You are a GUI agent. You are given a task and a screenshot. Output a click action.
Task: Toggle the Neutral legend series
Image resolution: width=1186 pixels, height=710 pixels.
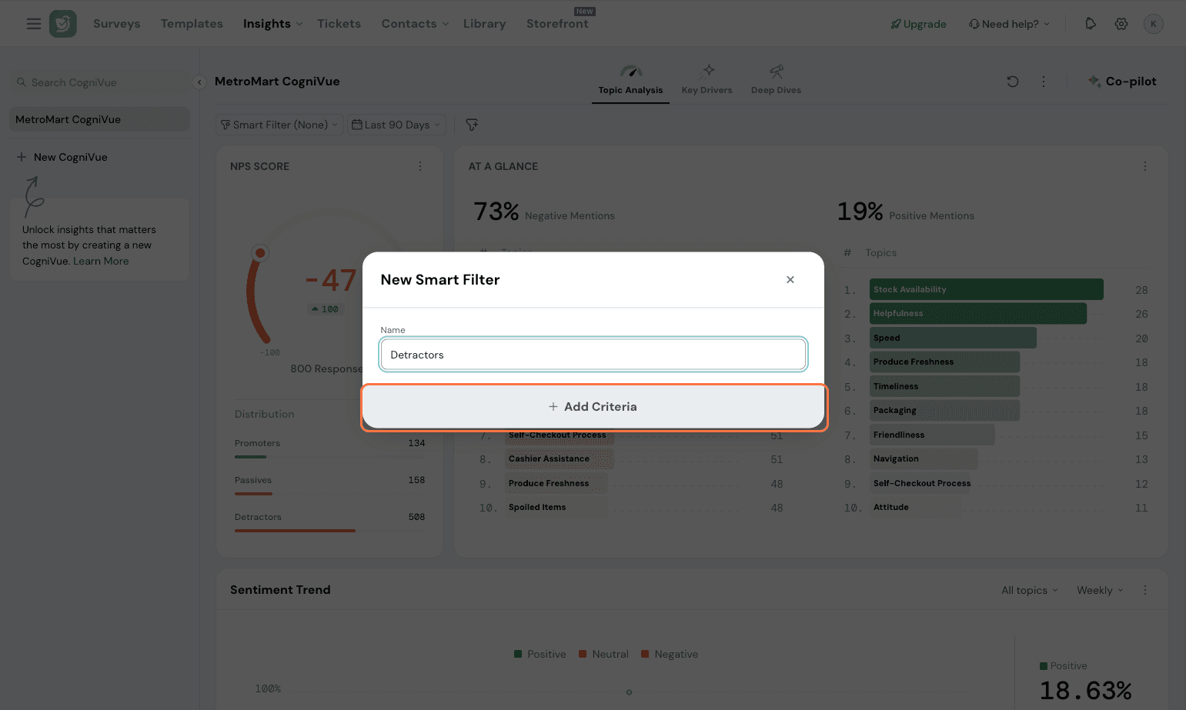pos(603,655)
